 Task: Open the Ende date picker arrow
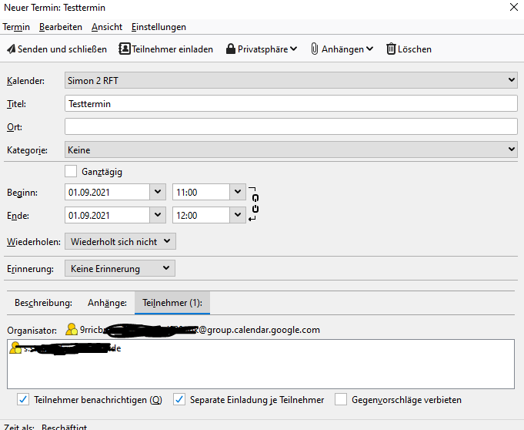158,215
